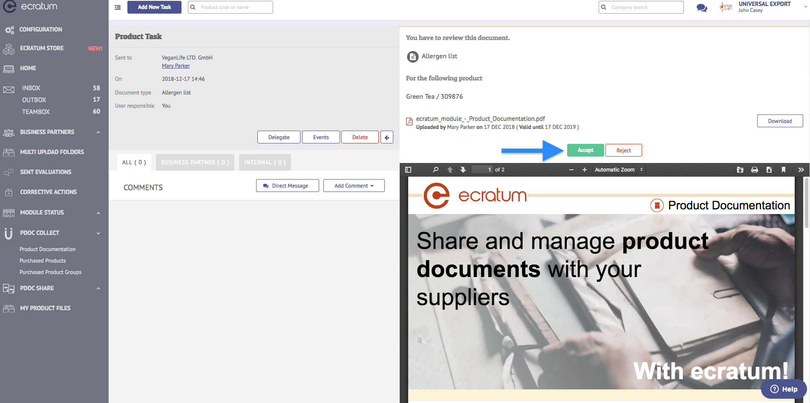The width and height of the screenshot is (810, 403).
Task: Open Multi Upload Folders menu item
Action: (52, 152)
